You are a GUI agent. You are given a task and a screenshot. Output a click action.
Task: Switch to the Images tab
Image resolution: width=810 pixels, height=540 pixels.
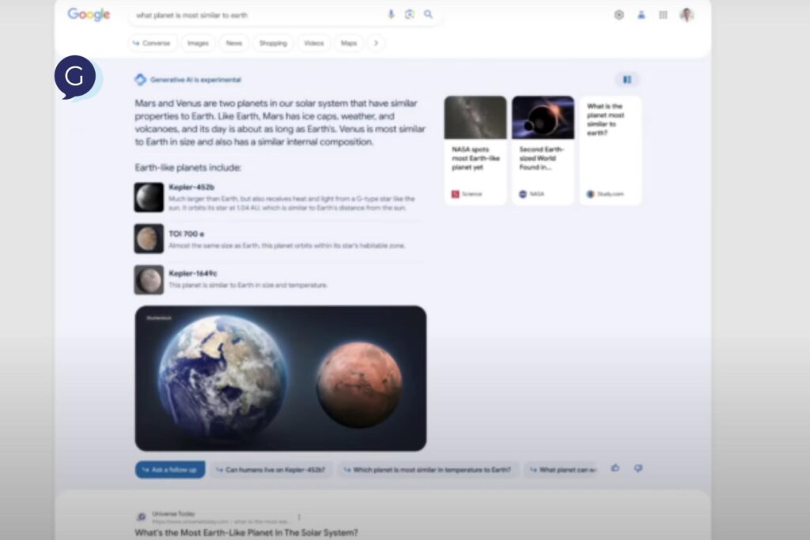[x=198, y=43]
